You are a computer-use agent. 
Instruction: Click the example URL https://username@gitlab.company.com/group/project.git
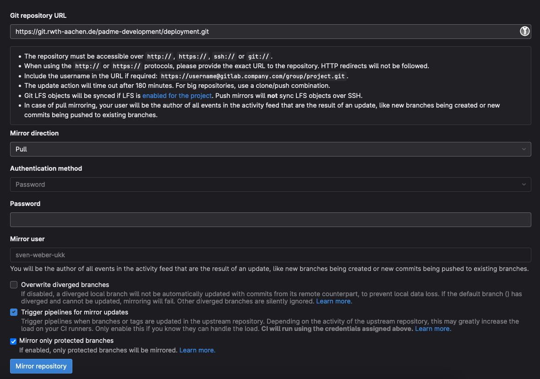pyautogui.click(x=253, y=76)
